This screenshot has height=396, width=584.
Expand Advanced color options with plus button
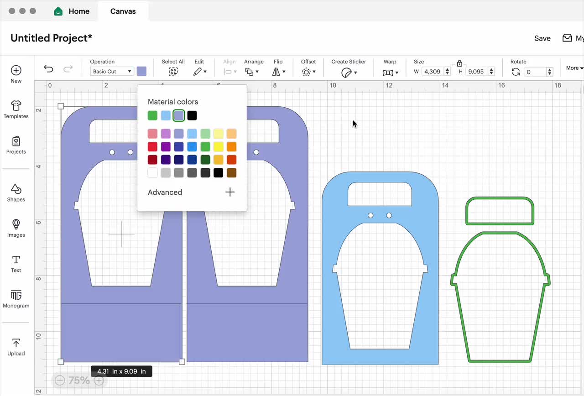(230, 192)
